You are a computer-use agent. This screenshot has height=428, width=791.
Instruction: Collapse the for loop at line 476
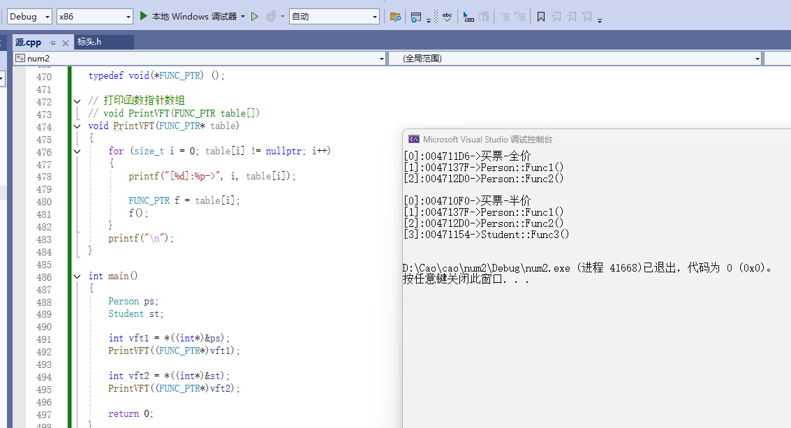pyautogui.click(x=77, y=151)
